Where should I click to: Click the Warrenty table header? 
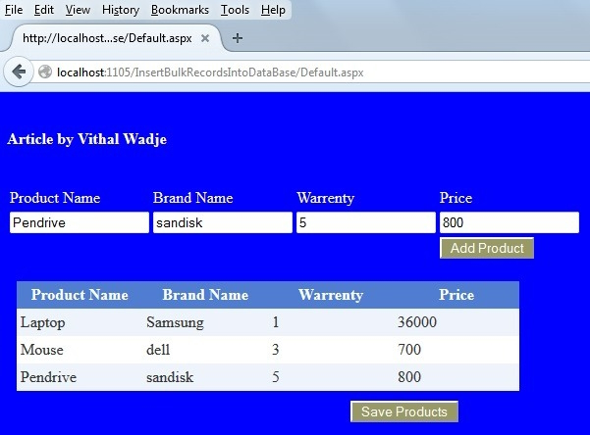pyautogui.click(x=331, y=295)
